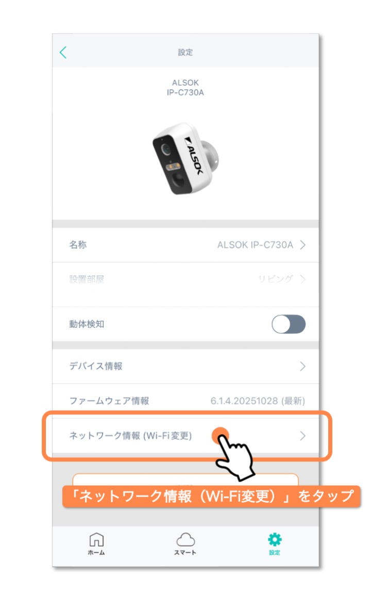The height and width of the screenshot is (594, 371).
Task: Select the リビング room value
Action: 276,279
